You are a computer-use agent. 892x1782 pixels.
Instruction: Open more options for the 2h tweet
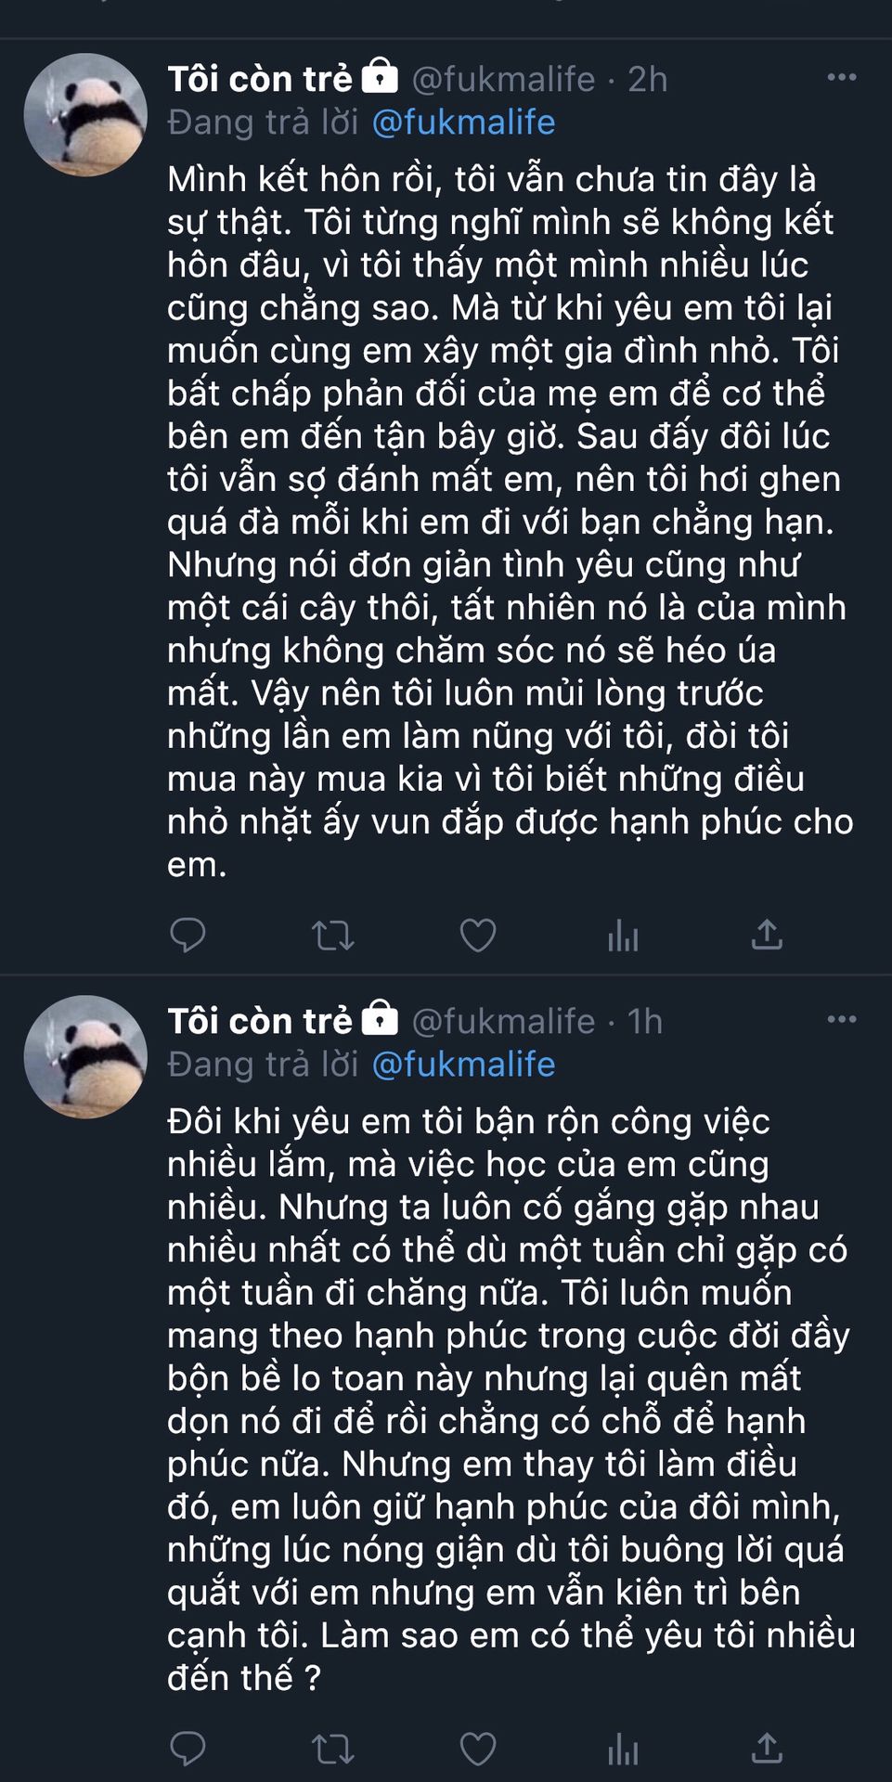[x=841, y=77]
